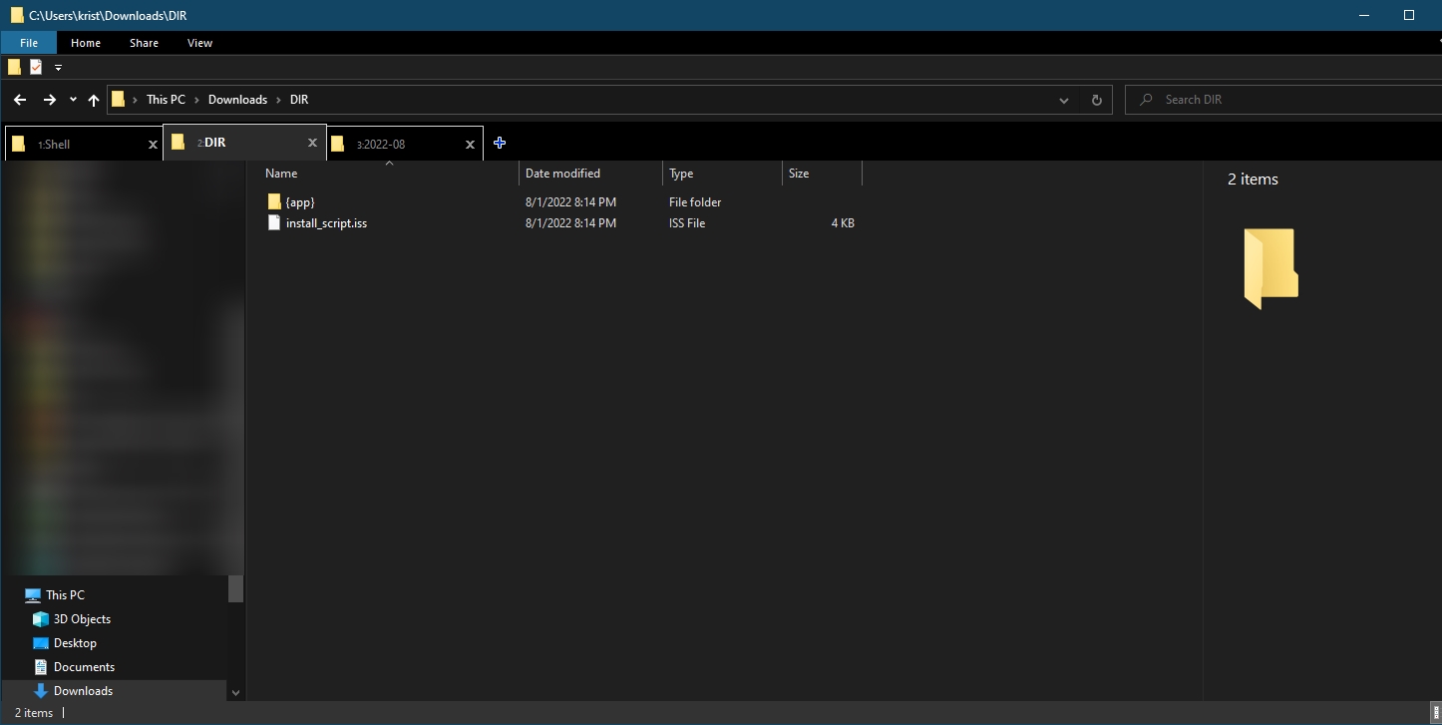Click Downloads in address breadcrumb
Viewport: 1442px width, 725px height.
point(237,100)
